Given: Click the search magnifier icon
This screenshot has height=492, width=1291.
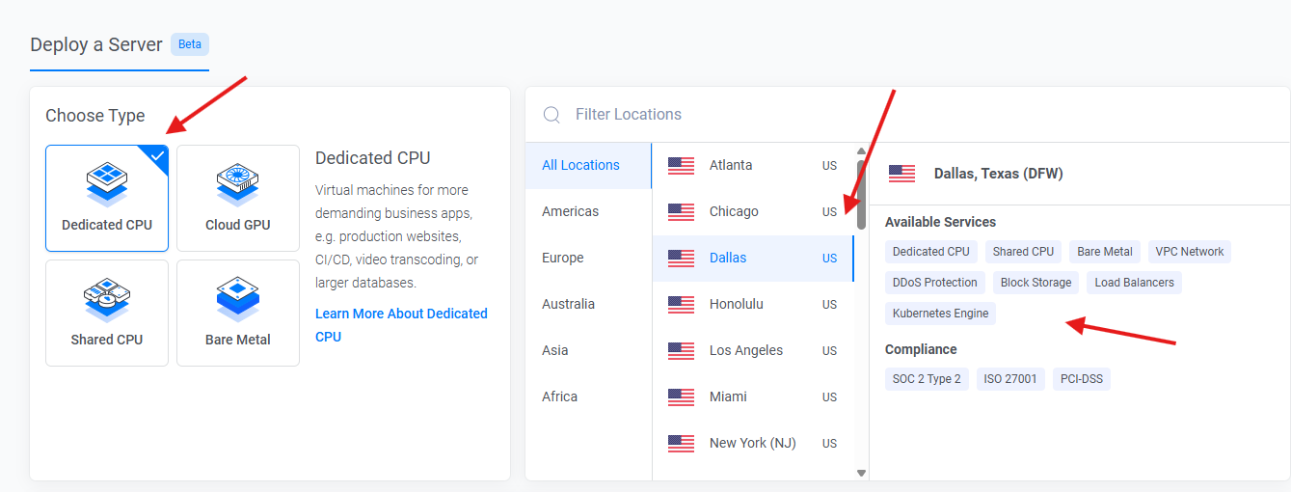Looking at the screenshot, I should pos(551,115).
